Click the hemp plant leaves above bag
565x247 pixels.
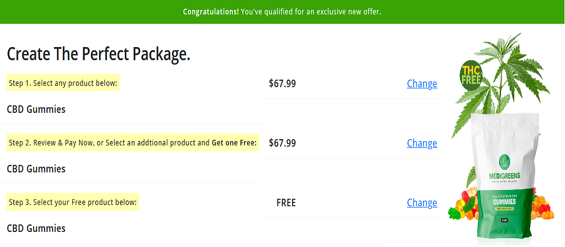[501, 79]
